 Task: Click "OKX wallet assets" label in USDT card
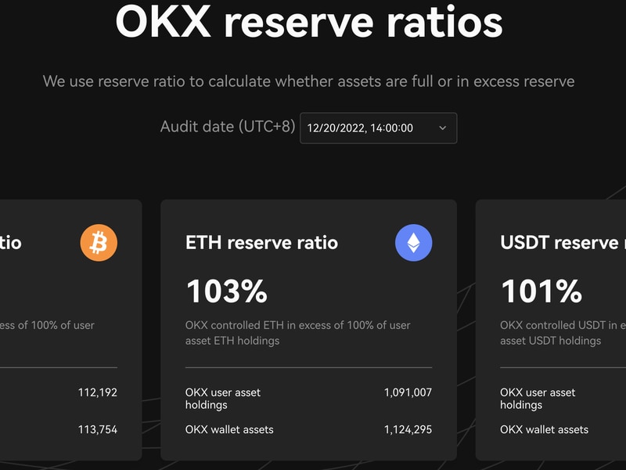(544, 429)
